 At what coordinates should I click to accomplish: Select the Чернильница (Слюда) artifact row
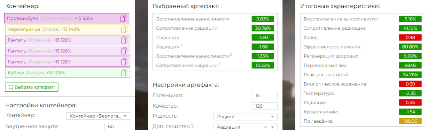[67, 29]
